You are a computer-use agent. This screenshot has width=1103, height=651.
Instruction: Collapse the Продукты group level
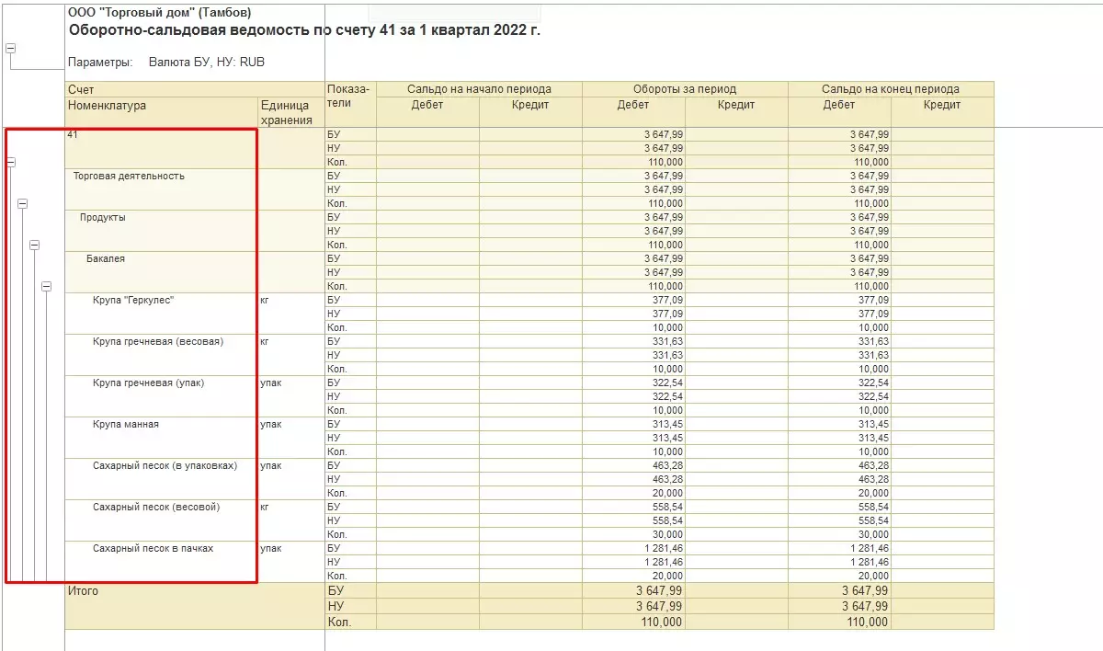pos(35,245)
